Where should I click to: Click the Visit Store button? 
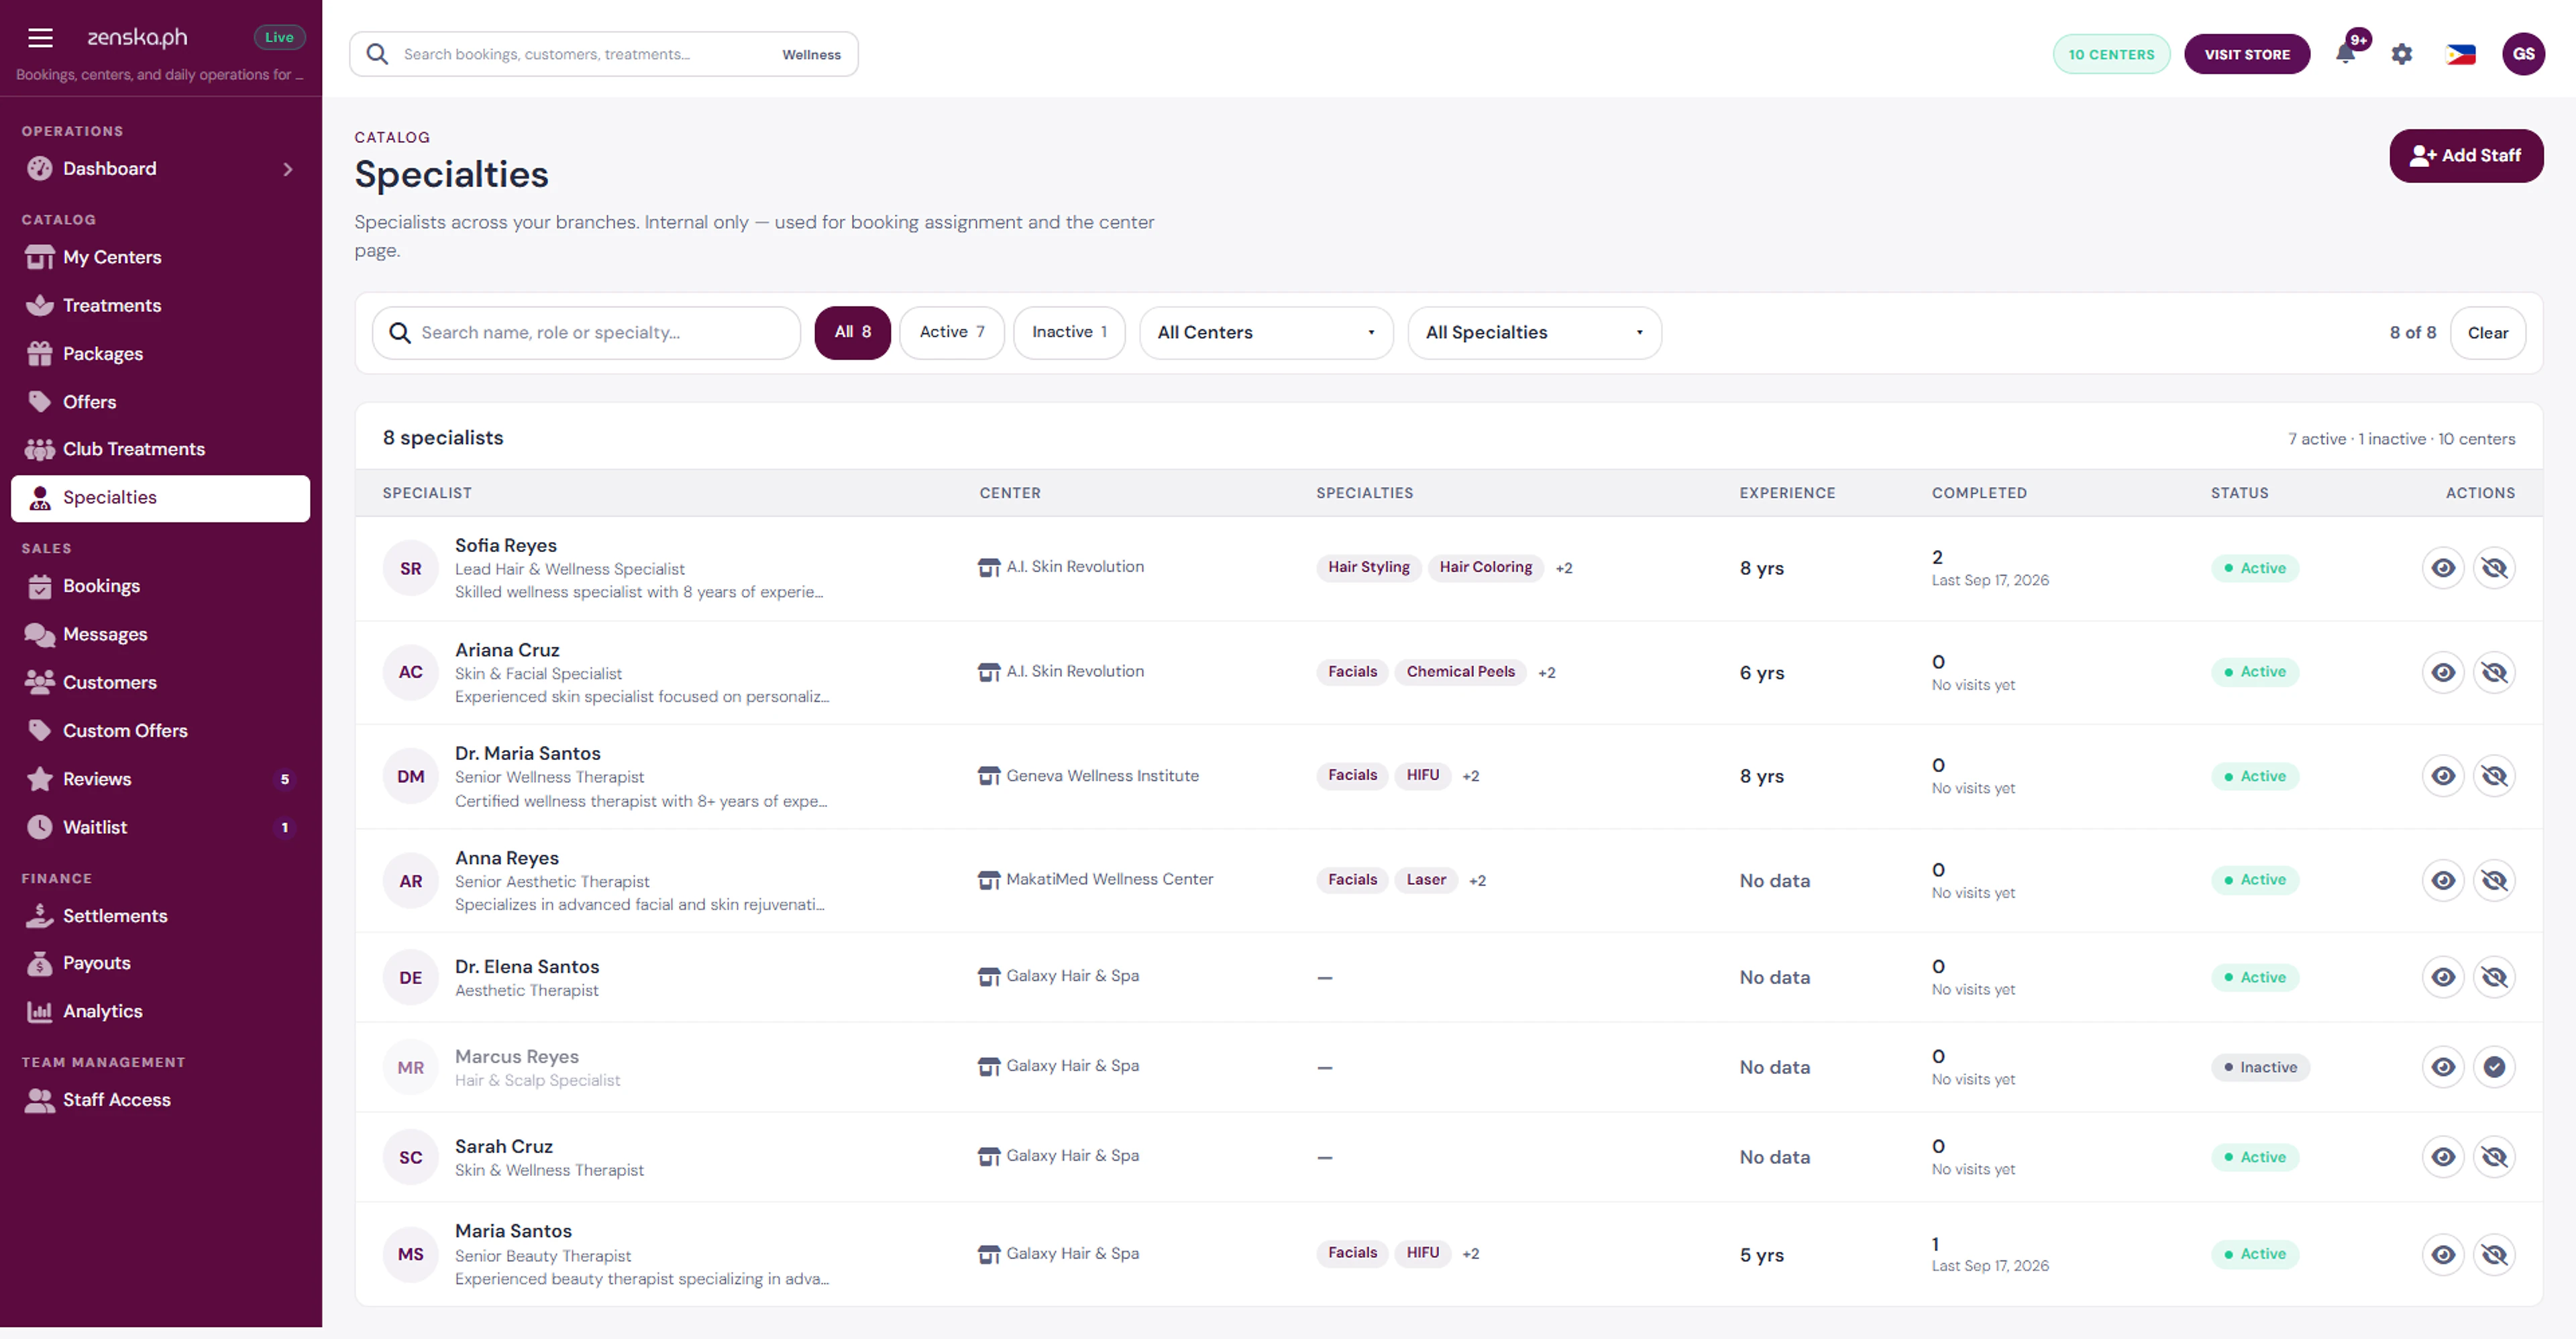point(2247,54)
